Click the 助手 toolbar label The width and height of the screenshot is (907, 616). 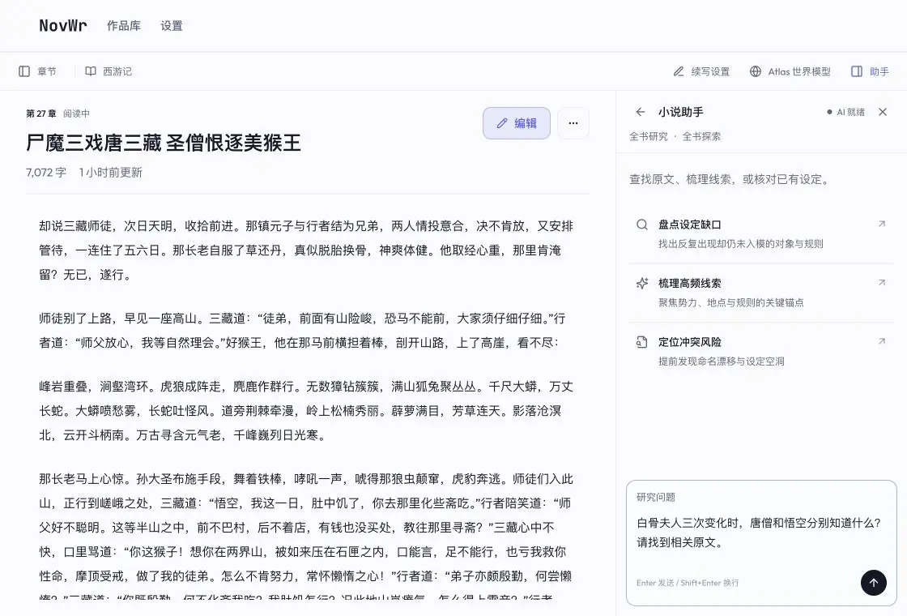coord(879,71)
